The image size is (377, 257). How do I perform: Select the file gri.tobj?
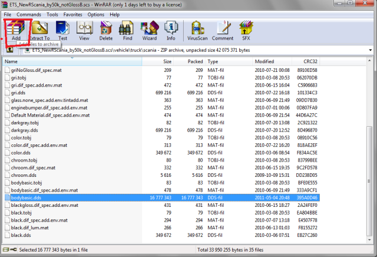(18, 78)
